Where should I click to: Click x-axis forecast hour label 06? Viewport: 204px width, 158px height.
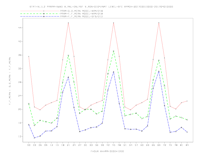tap(40, 145)
